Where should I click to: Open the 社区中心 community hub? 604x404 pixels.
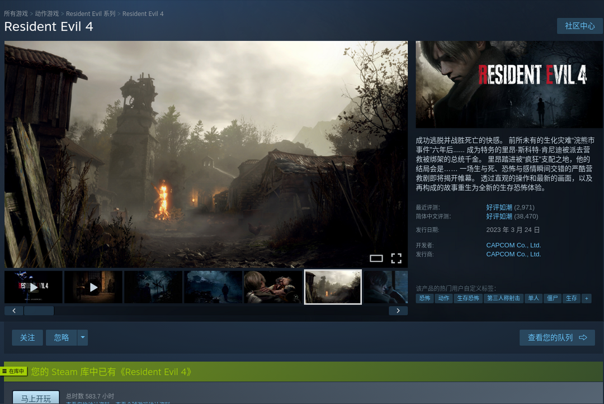[580, 26]
